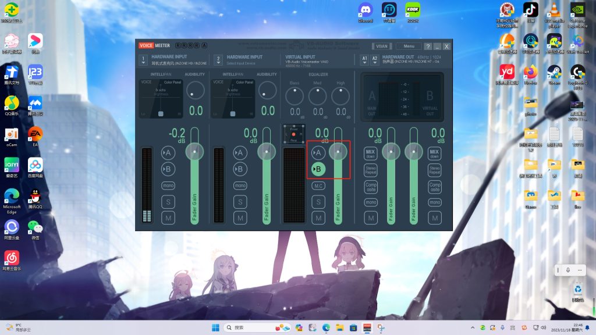The image size is (596, 335).
Task: Open the Discord desktop shortcut
Action: tap(366, 12)
